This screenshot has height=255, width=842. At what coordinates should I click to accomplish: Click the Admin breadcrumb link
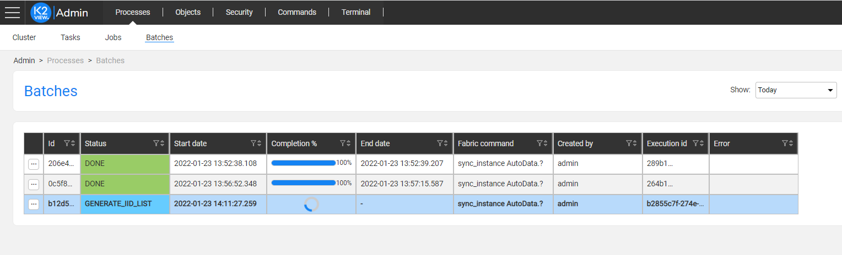(24, 60)
